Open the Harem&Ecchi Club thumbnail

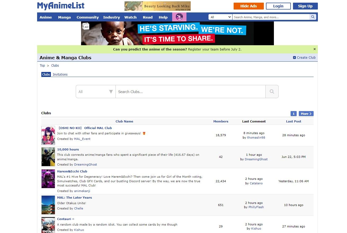coord(48,179)
